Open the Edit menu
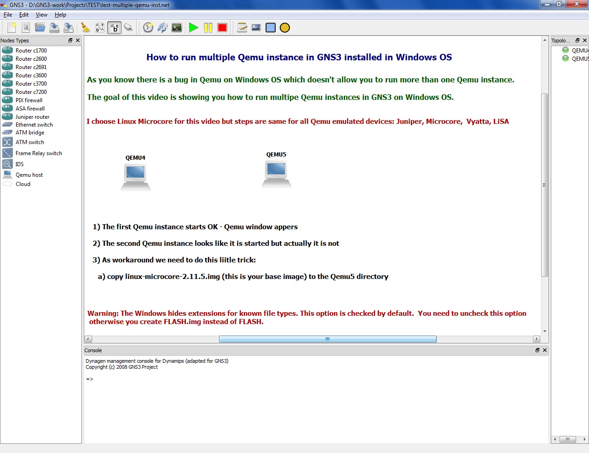Screen dimensions: 589x453 (x=24, y=15)
